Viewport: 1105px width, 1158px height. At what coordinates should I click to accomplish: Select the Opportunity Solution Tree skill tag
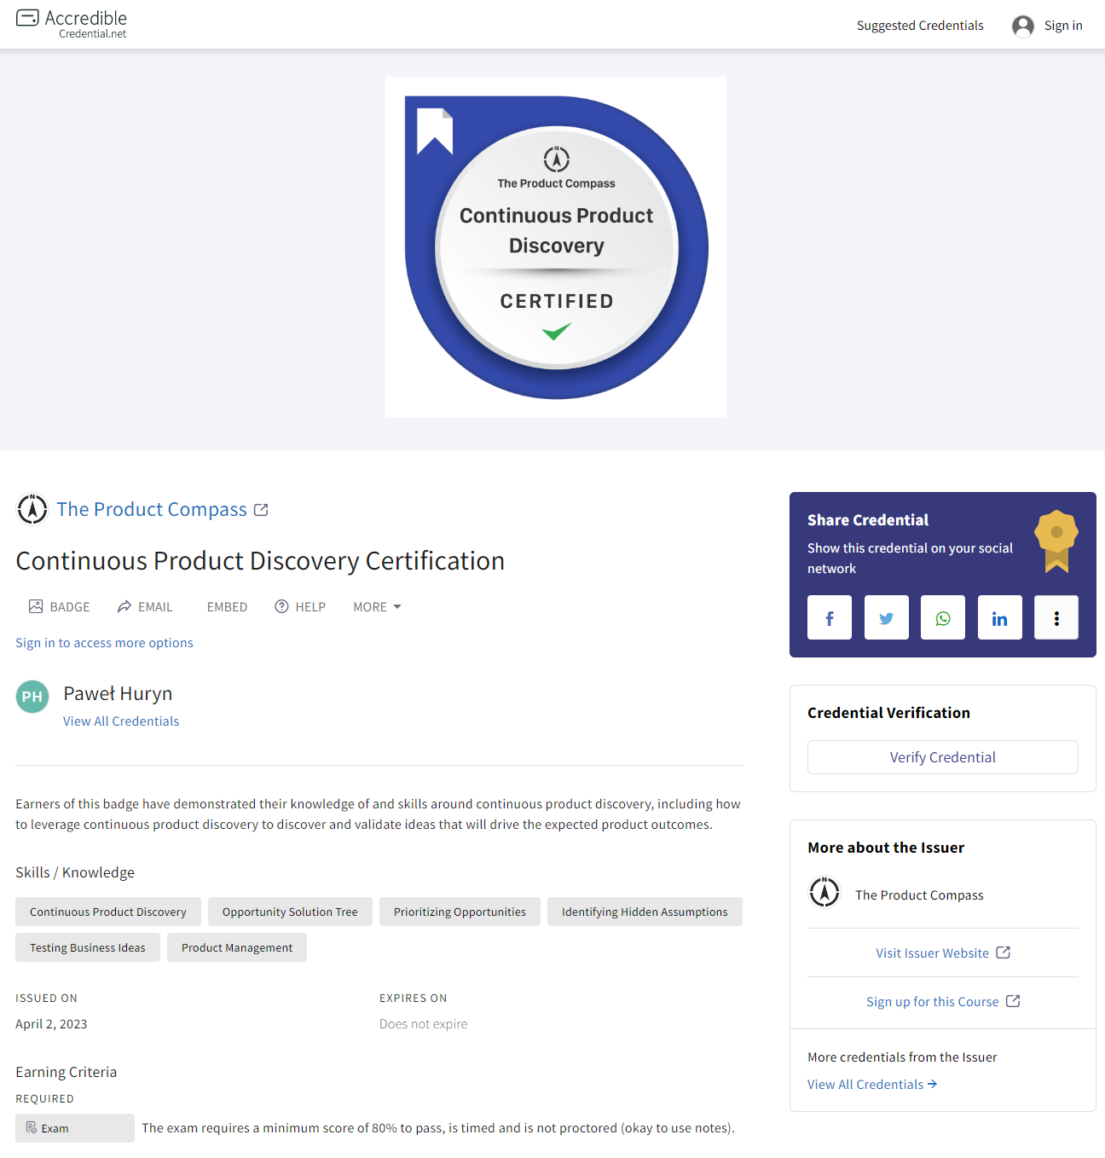coord(290,912)
